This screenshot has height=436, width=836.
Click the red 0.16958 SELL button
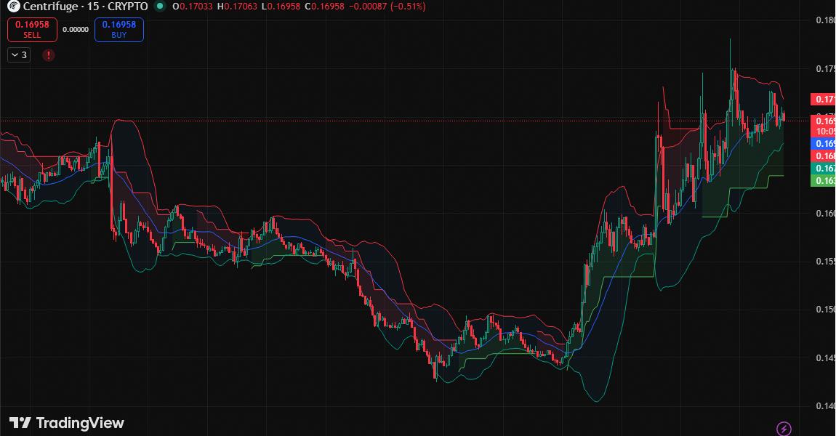(32, 29)
